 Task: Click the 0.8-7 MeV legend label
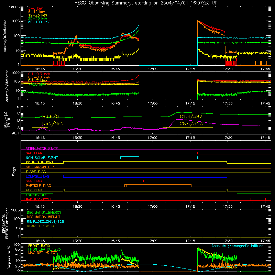click(x=37, y=81)
